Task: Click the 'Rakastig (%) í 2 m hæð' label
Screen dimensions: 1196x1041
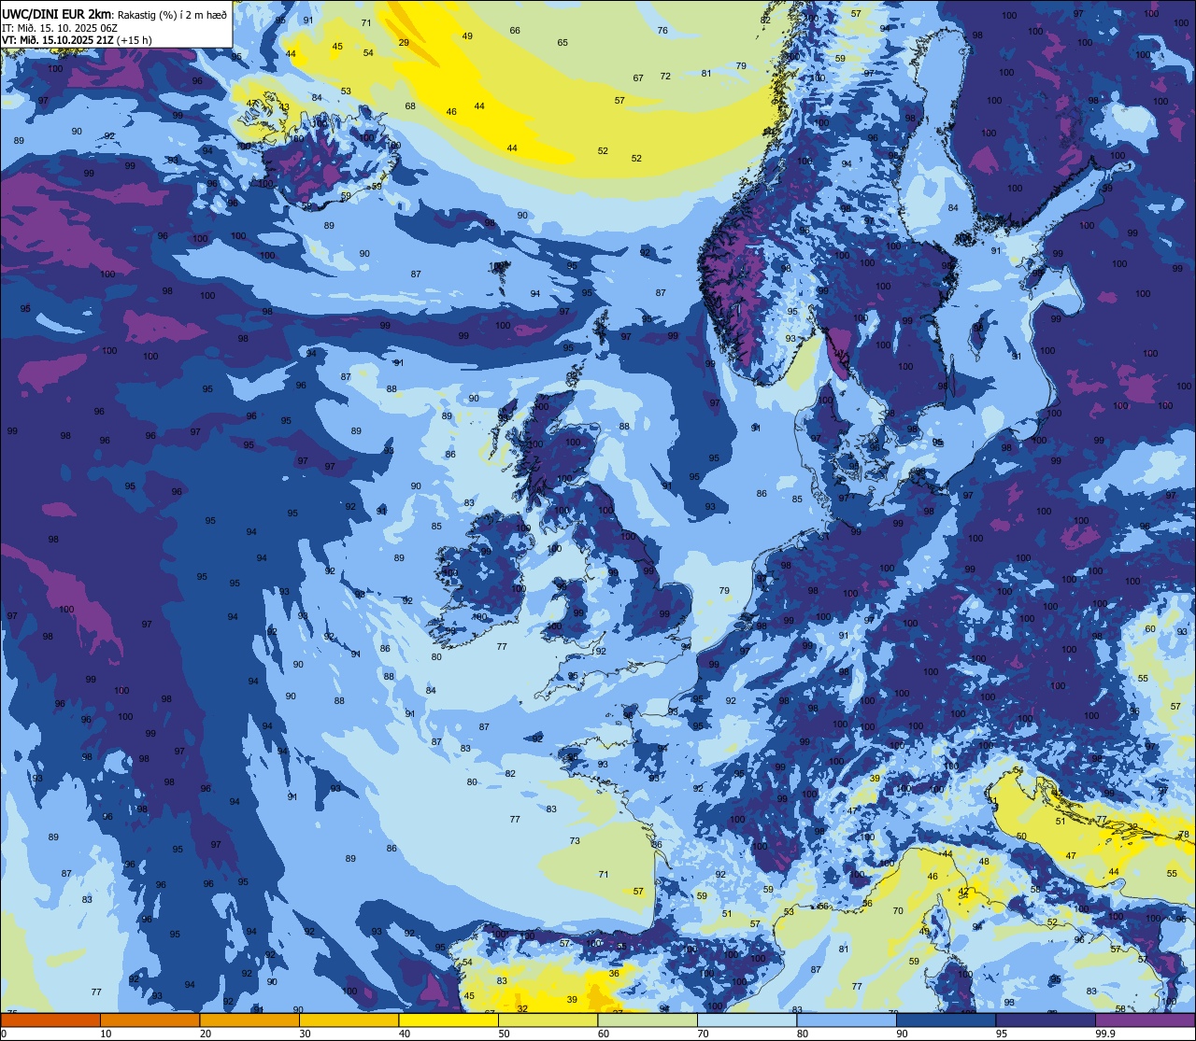Action: tap(172, 14)
